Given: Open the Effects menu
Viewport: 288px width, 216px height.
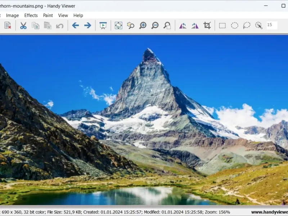Looking at the screenshot, I should pos(31,15).
